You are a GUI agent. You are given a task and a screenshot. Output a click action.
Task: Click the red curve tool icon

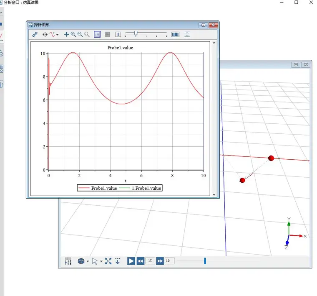(x=53, y=34)
